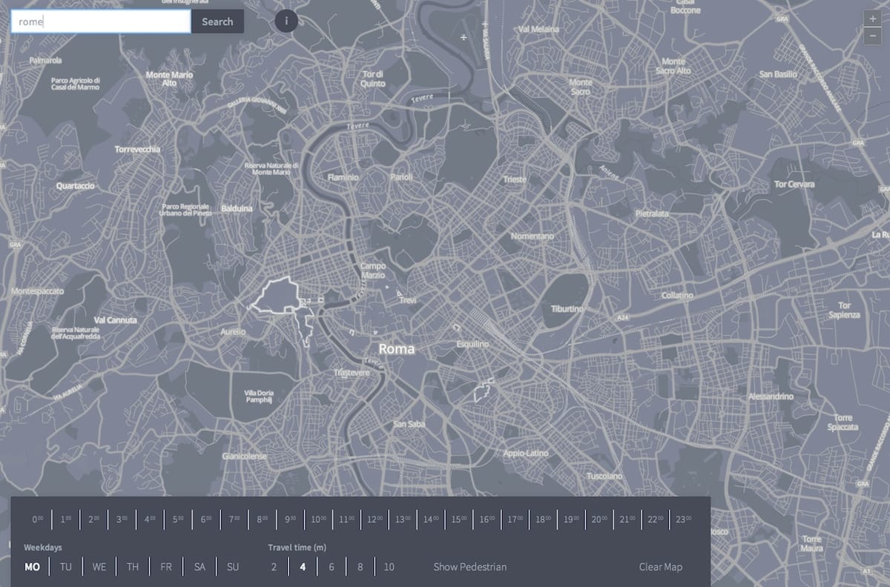Click the Villa Doria Pamphilj label
The width and height of the screenshot is (890, 587).
point(259,396)
